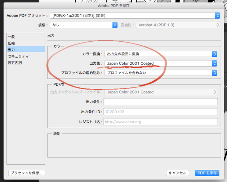Select 出力 in the sidebar list
227x182 pixels.
[26, 50]
